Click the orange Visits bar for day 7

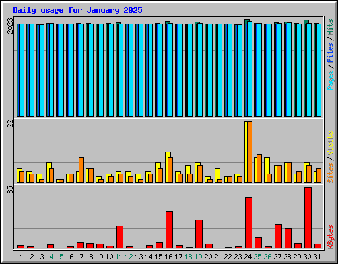[x=81, y=170]
